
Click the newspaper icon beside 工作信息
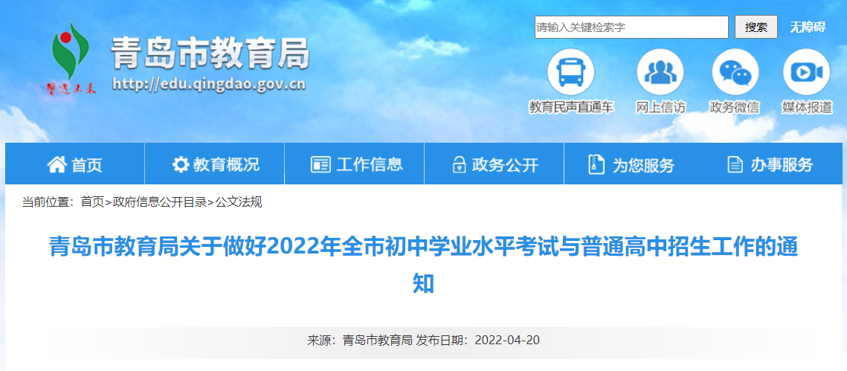(321, 164)
